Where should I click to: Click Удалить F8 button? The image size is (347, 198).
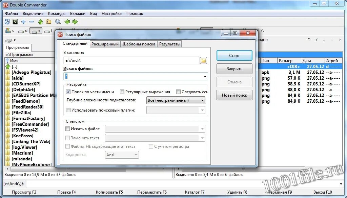[x=237, y=192]
